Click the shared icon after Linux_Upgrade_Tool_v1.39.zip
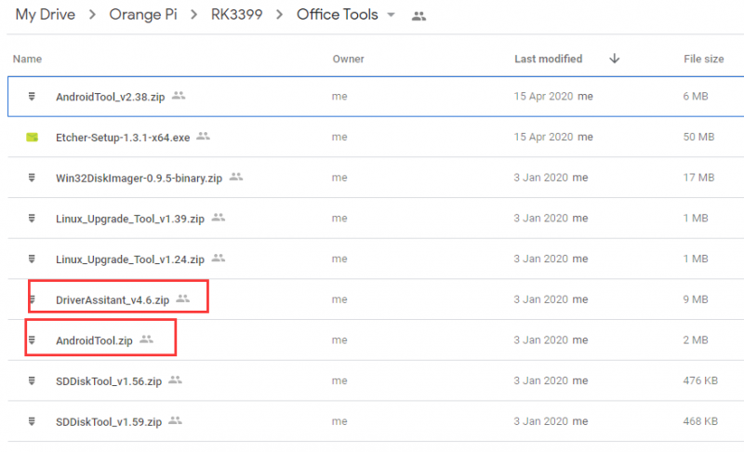 click(219, 218)
